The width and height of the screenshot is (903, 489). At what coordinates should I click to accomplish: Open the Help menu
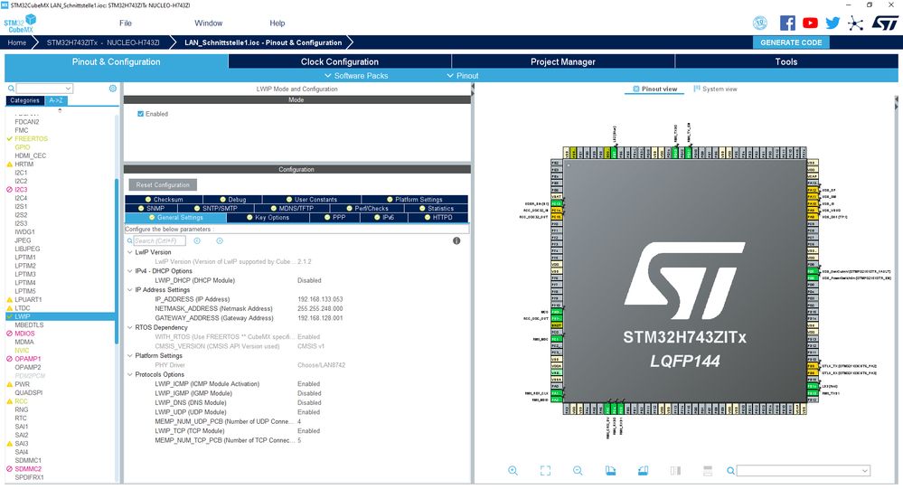click(x=277, y=23)
